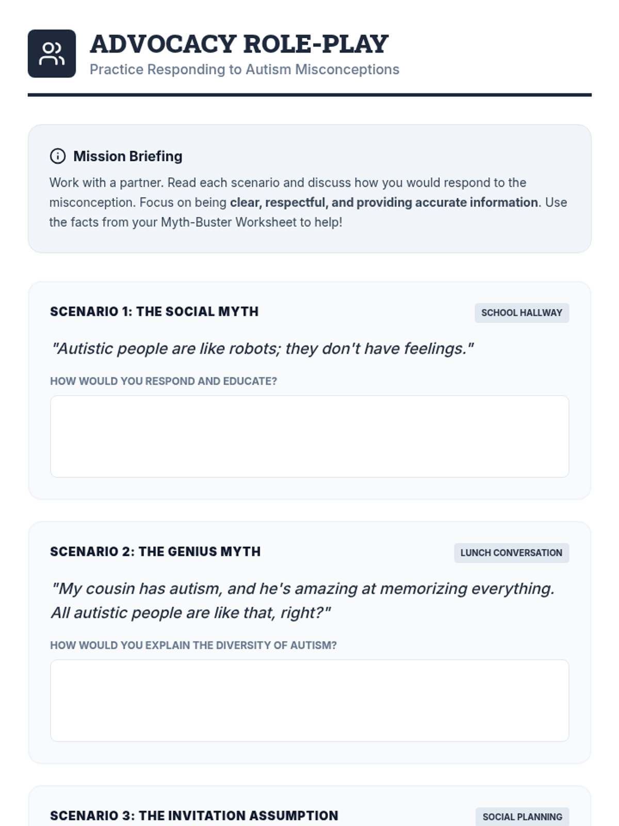Click the Lunch Conversation tag

(x=511, y=553)
